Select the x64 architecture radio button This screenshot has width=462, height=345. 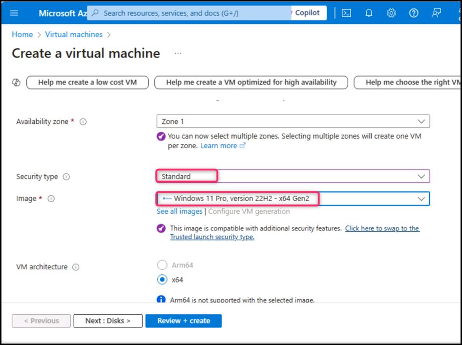pyautogui.click(x=162, y=280)
